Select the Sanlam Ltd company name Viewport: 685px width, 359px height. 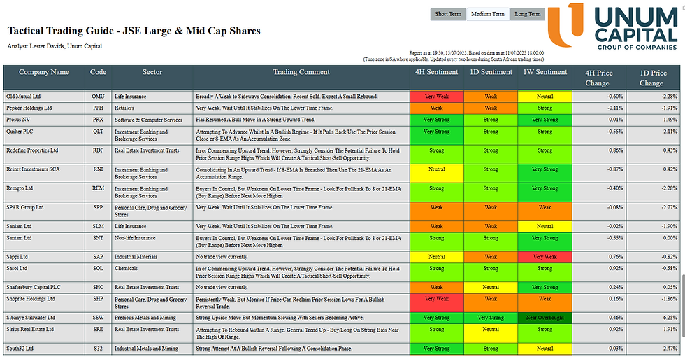click(19, 226)
